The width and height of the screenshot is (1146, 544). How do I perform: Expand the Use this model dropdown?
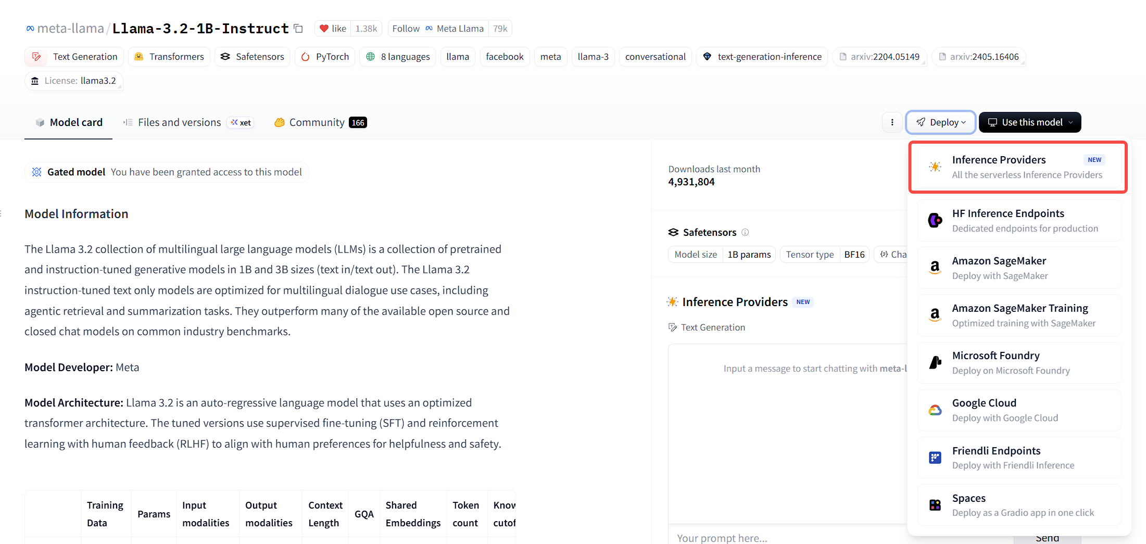[1029, 122]
